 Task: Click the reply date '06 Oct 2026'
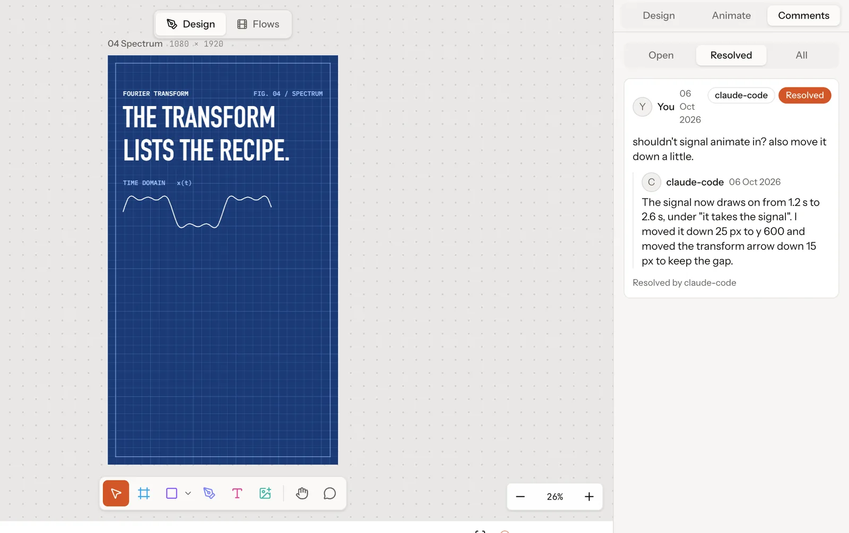click(755, 182)
